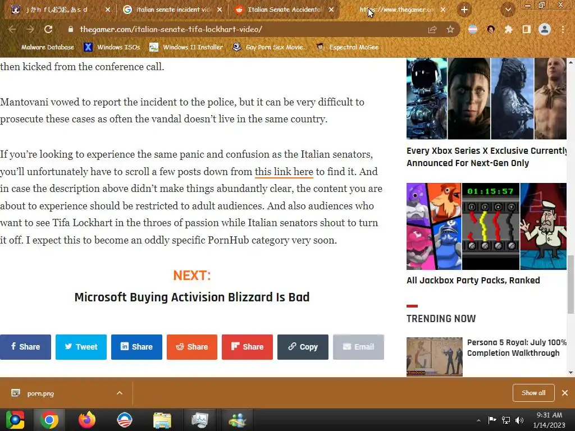
Task: Close the downloads bar
Action: tap(565, 393)
